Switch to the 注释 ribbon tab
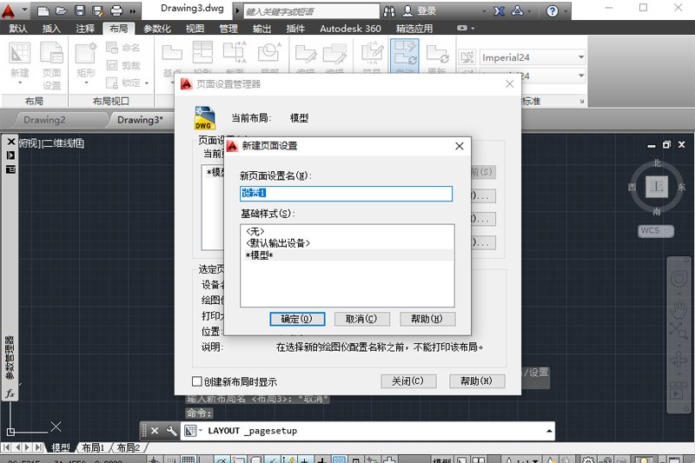695x463 pixels. click(x=85, y=29)
